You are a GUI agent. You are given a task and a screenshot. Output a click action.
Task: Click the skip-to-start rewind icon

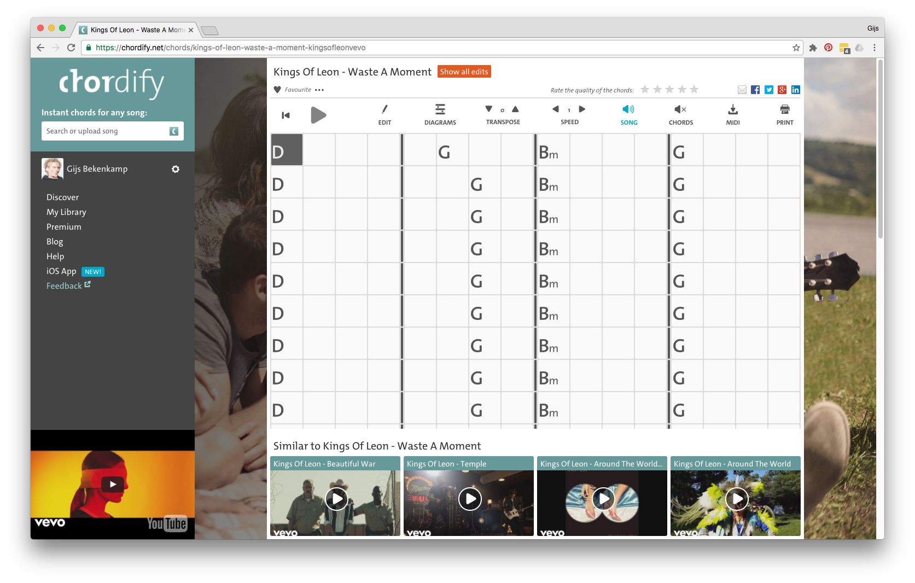[285, 115]
